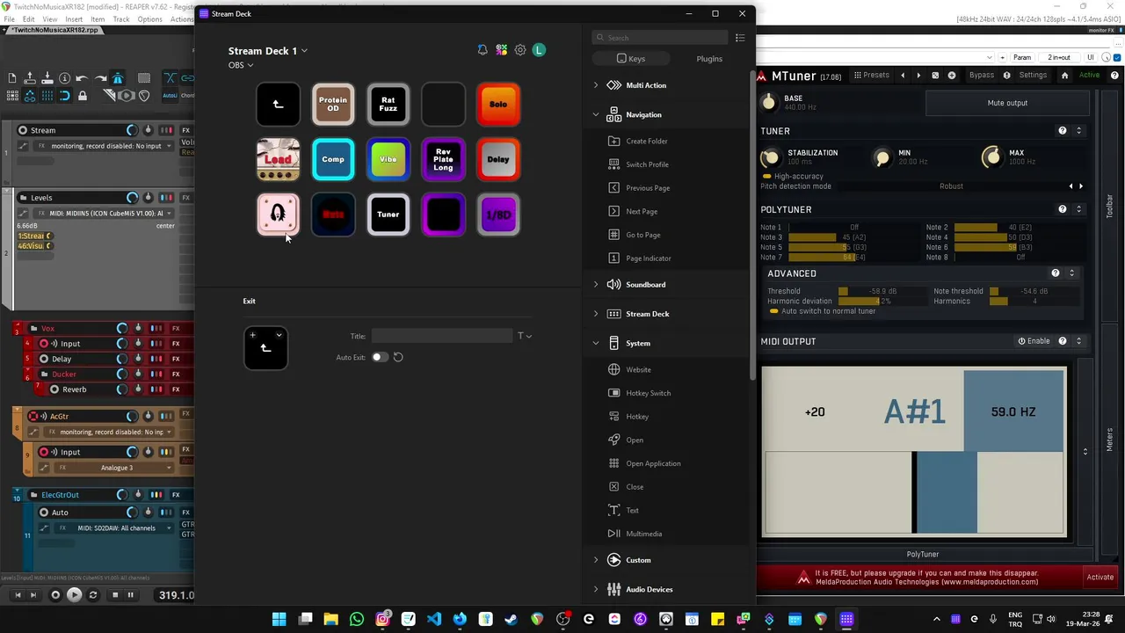Open the REAPER Insert menu

point(74,18)
